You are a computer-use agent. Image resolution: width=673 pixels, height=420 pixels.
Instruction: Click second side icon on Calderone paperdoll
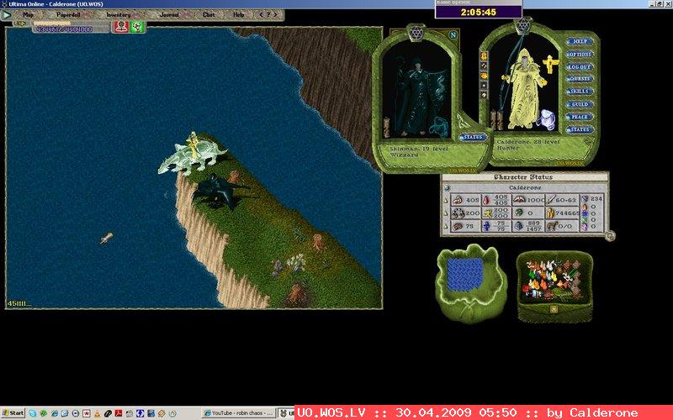point(484,66)
